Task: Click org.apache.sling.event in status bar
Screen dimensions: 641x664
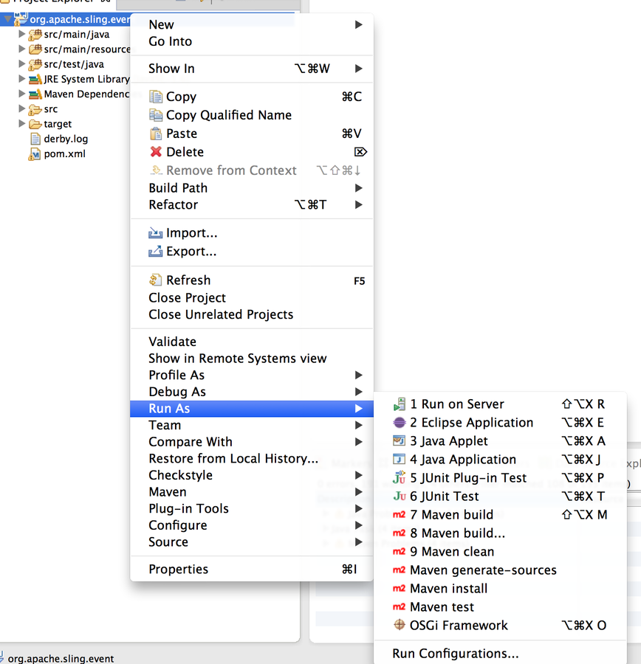Action: (61, 659)
